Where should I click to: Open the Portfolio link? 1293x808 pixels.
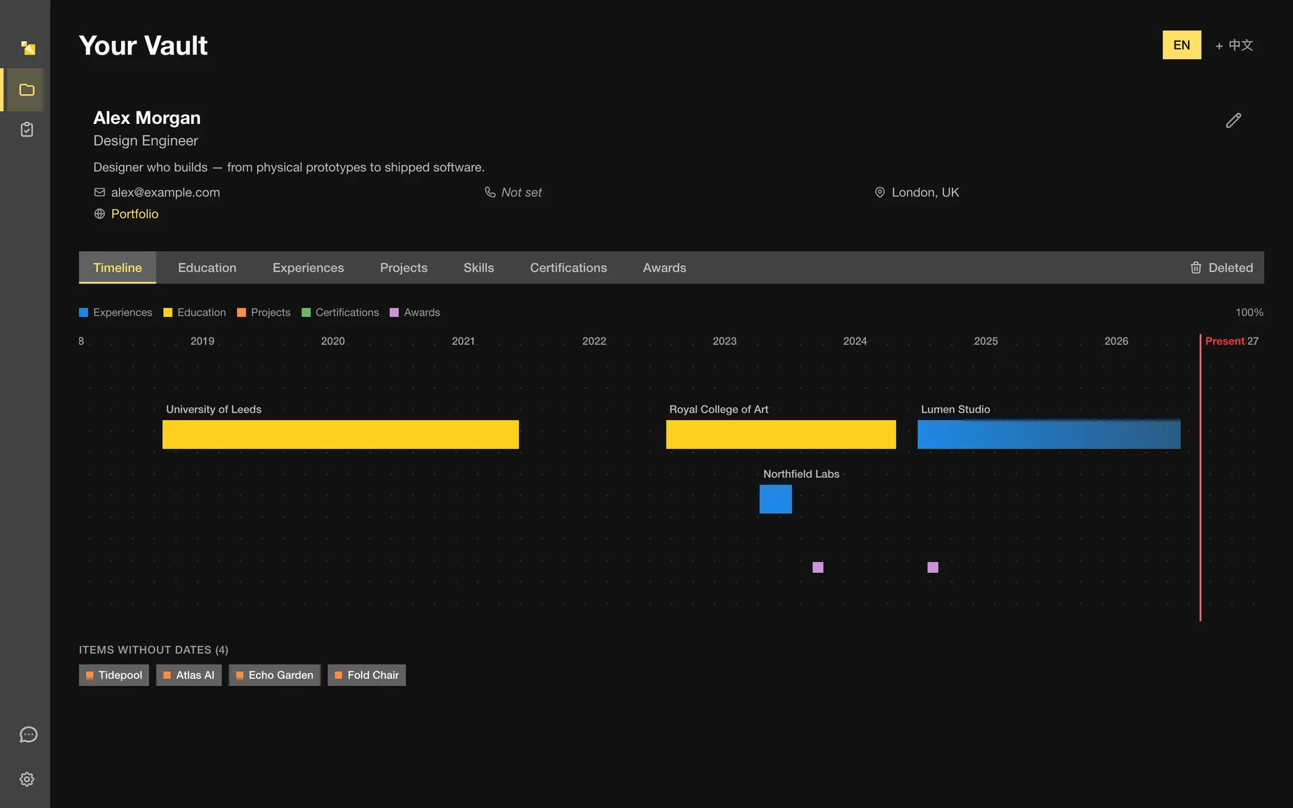[x=135, y=214]
